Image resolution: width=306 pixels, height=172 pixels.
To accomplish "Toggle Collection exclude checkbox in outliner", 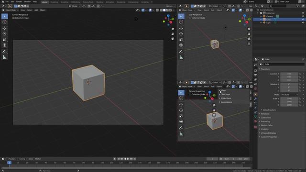I will (261, 13).
